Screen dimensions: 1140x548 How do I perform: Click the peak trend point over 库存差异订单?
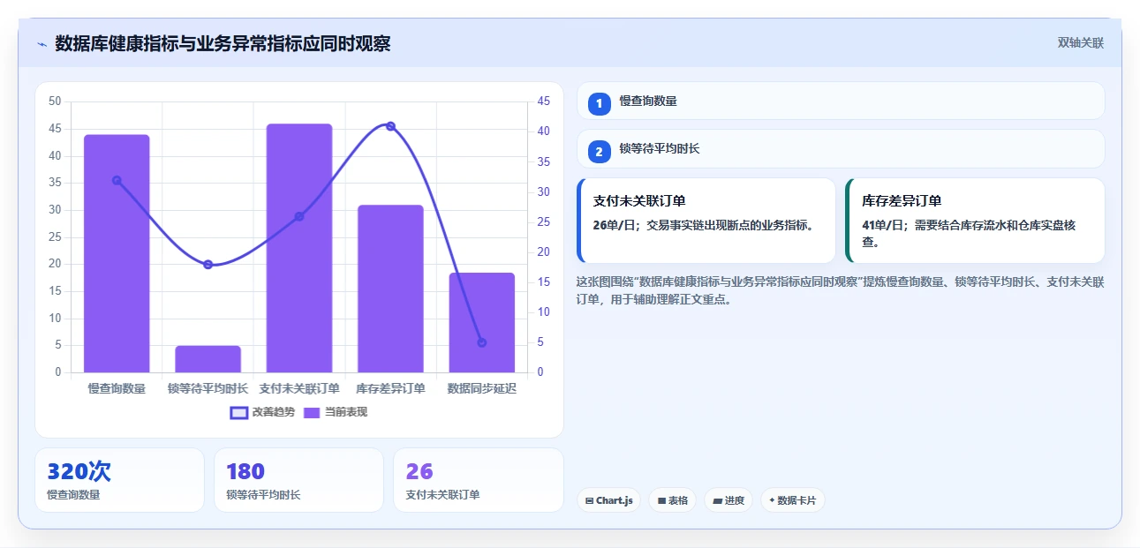[390, 126]
